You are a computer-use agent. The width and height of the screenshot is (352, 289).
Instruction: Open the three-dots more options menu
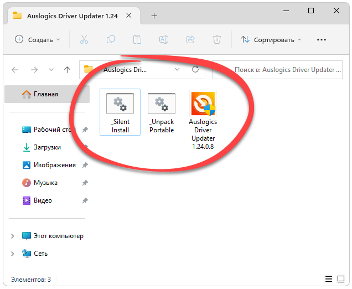click(x=321, y=40)
